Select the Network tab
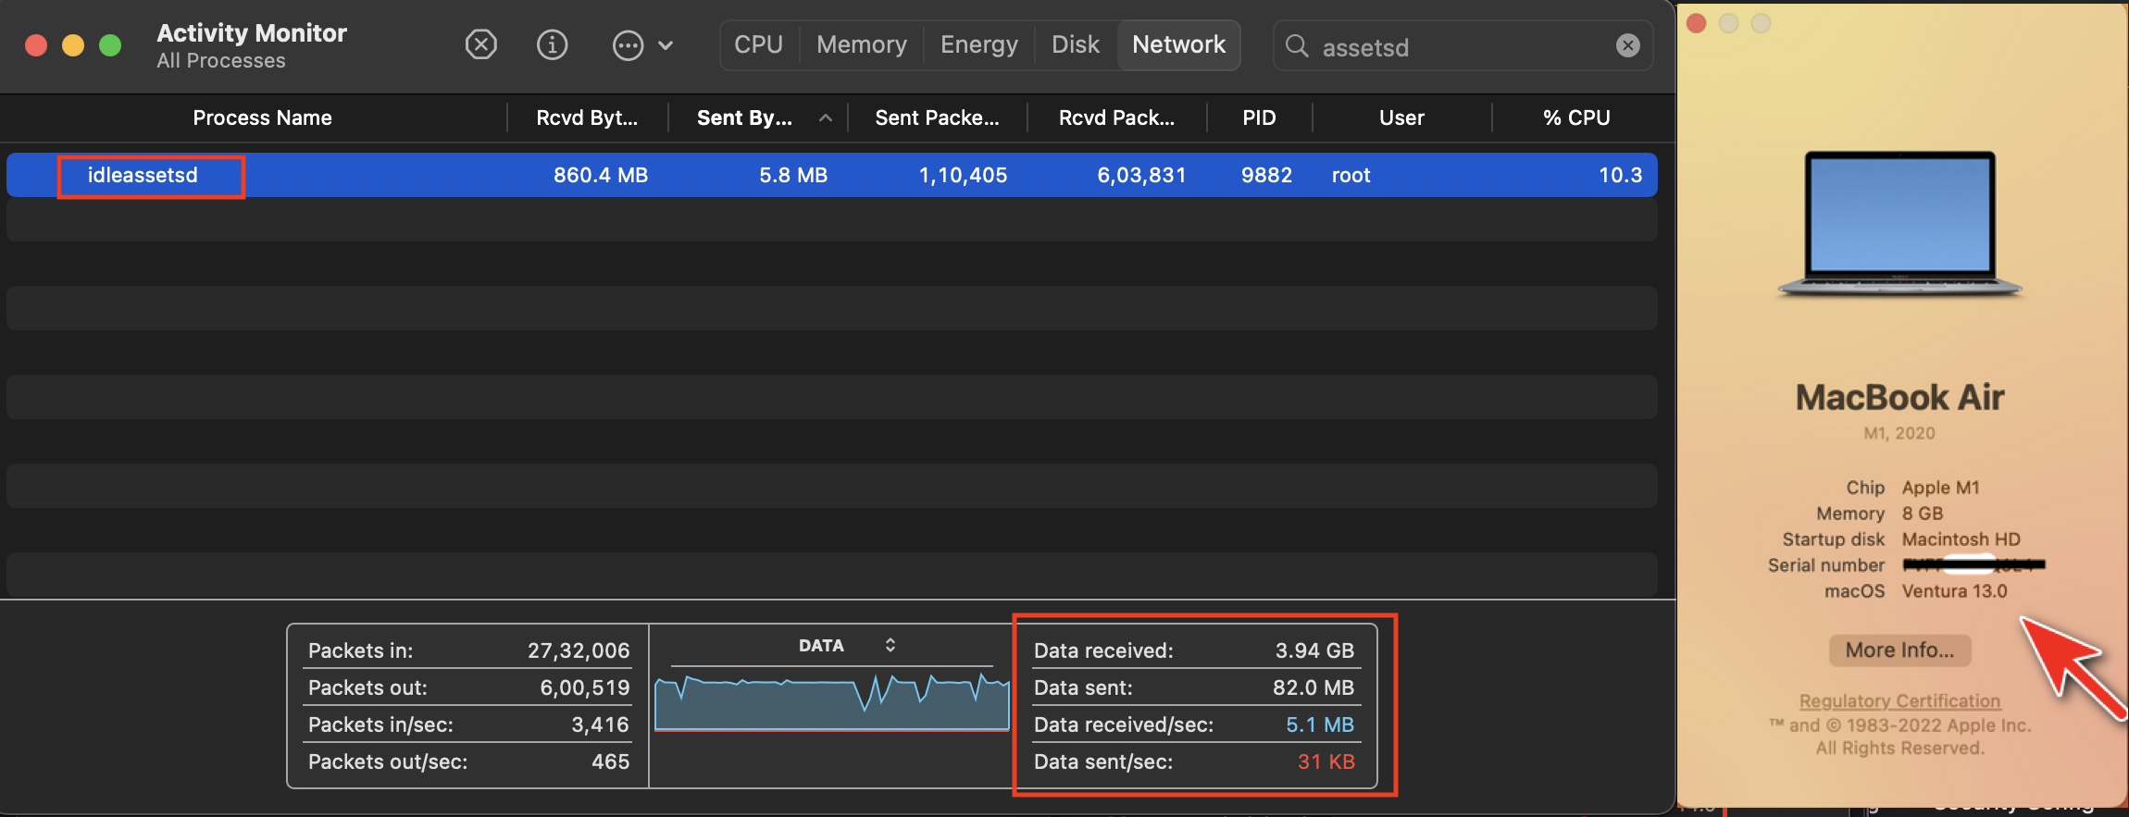This screenshot has height=817, width=2129. [1178, 44]
